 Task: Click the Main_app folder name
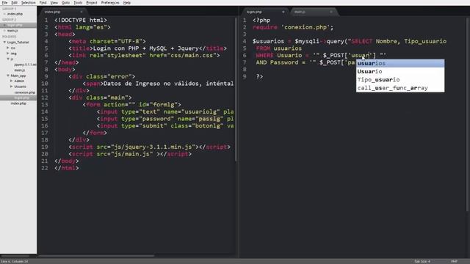18,76
